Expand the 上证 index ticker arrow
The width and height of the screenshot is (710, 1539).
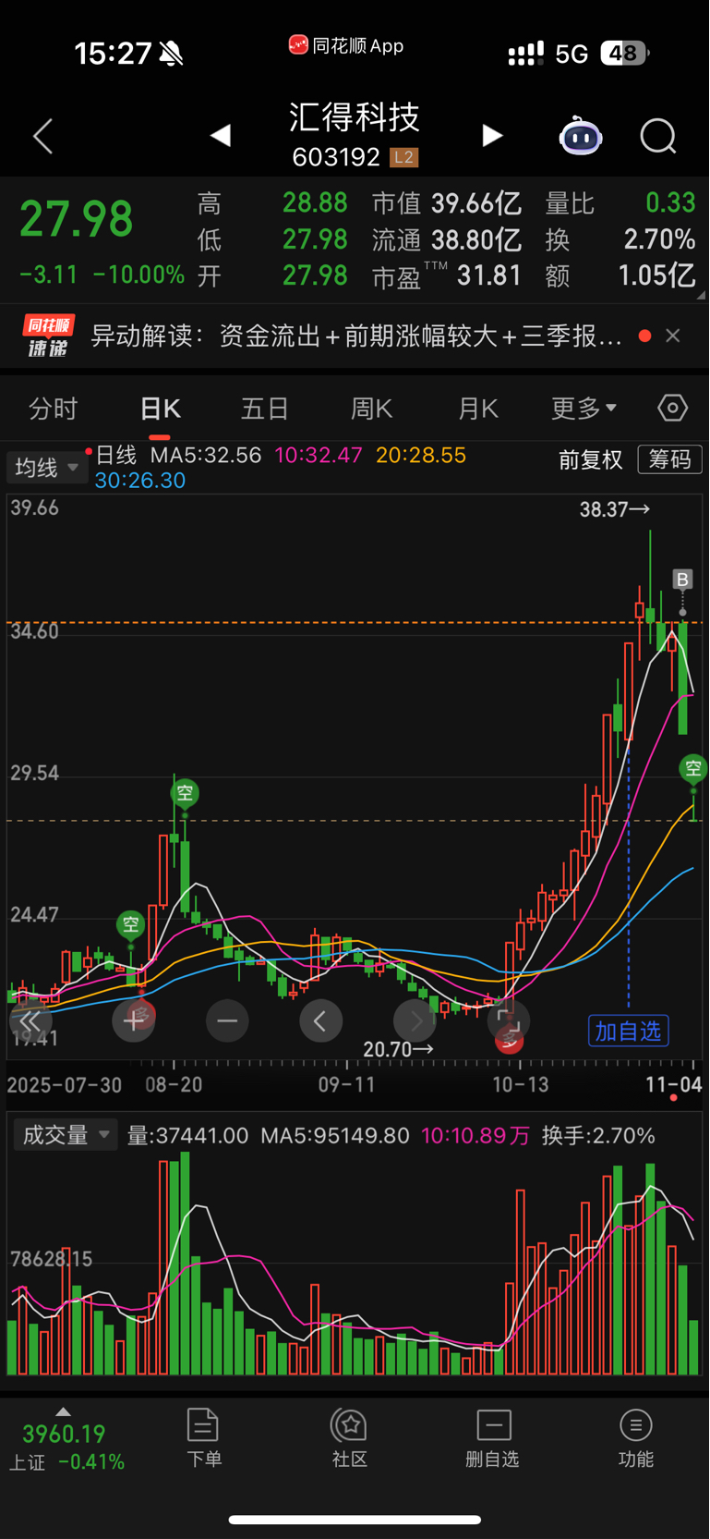[x=63, y=1411]
